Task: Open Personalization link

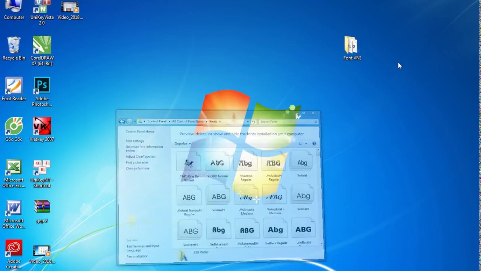Action: pyautogui.click(x=138, y=256)
